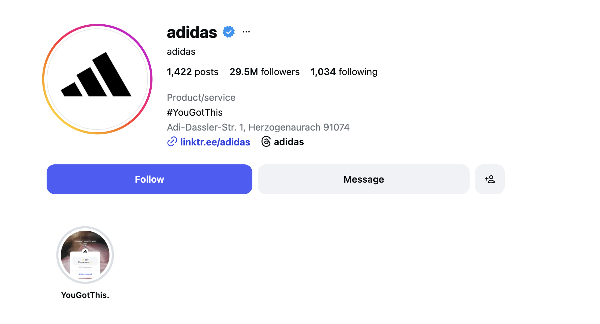This screenshot has width=600, height=324.
Task: Open the three-dot options menu
Action: coord(246,31)
